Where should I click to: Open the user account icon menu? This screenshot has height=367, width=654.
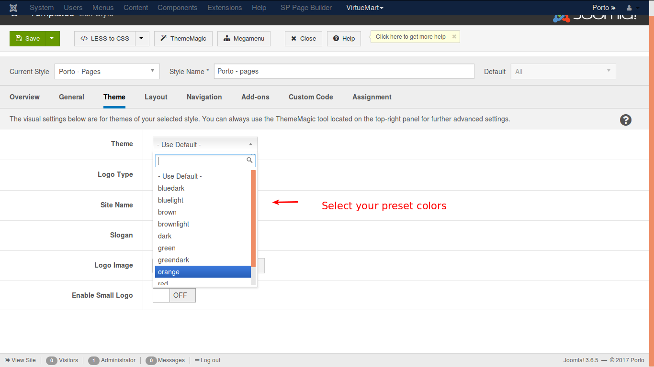pos(632,8)
